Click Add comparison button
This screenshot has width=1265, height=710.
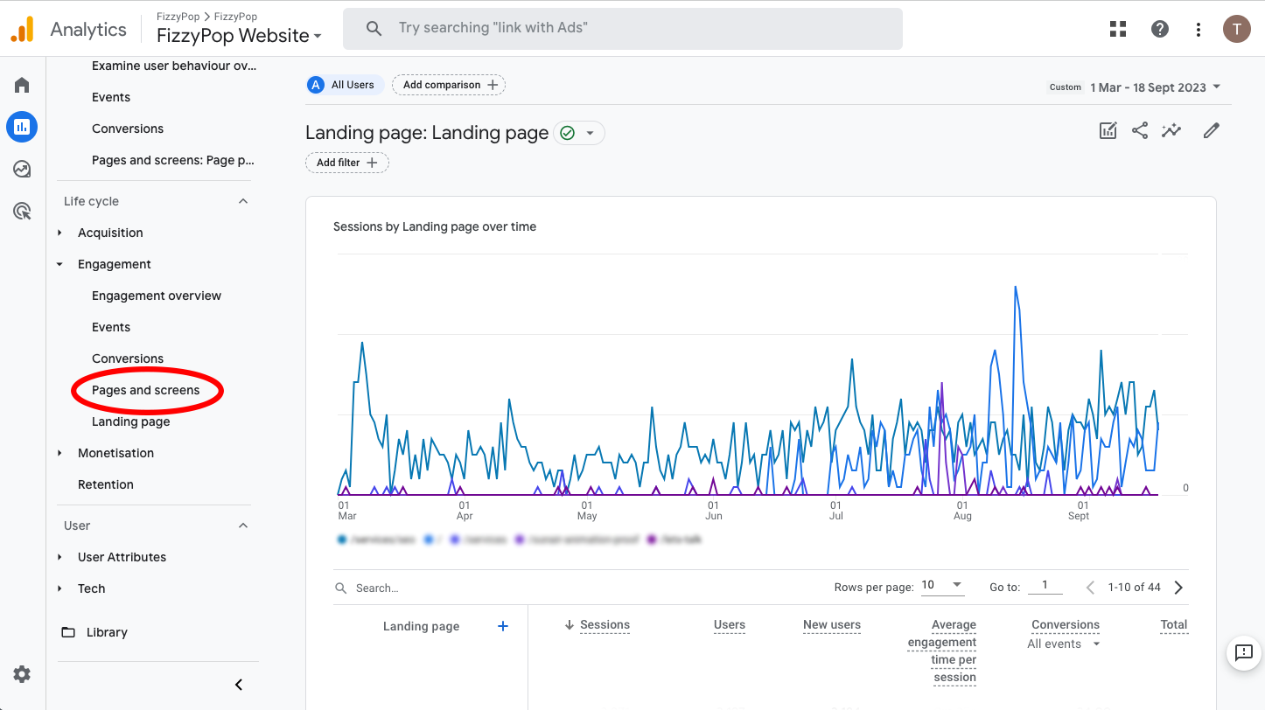450,85
